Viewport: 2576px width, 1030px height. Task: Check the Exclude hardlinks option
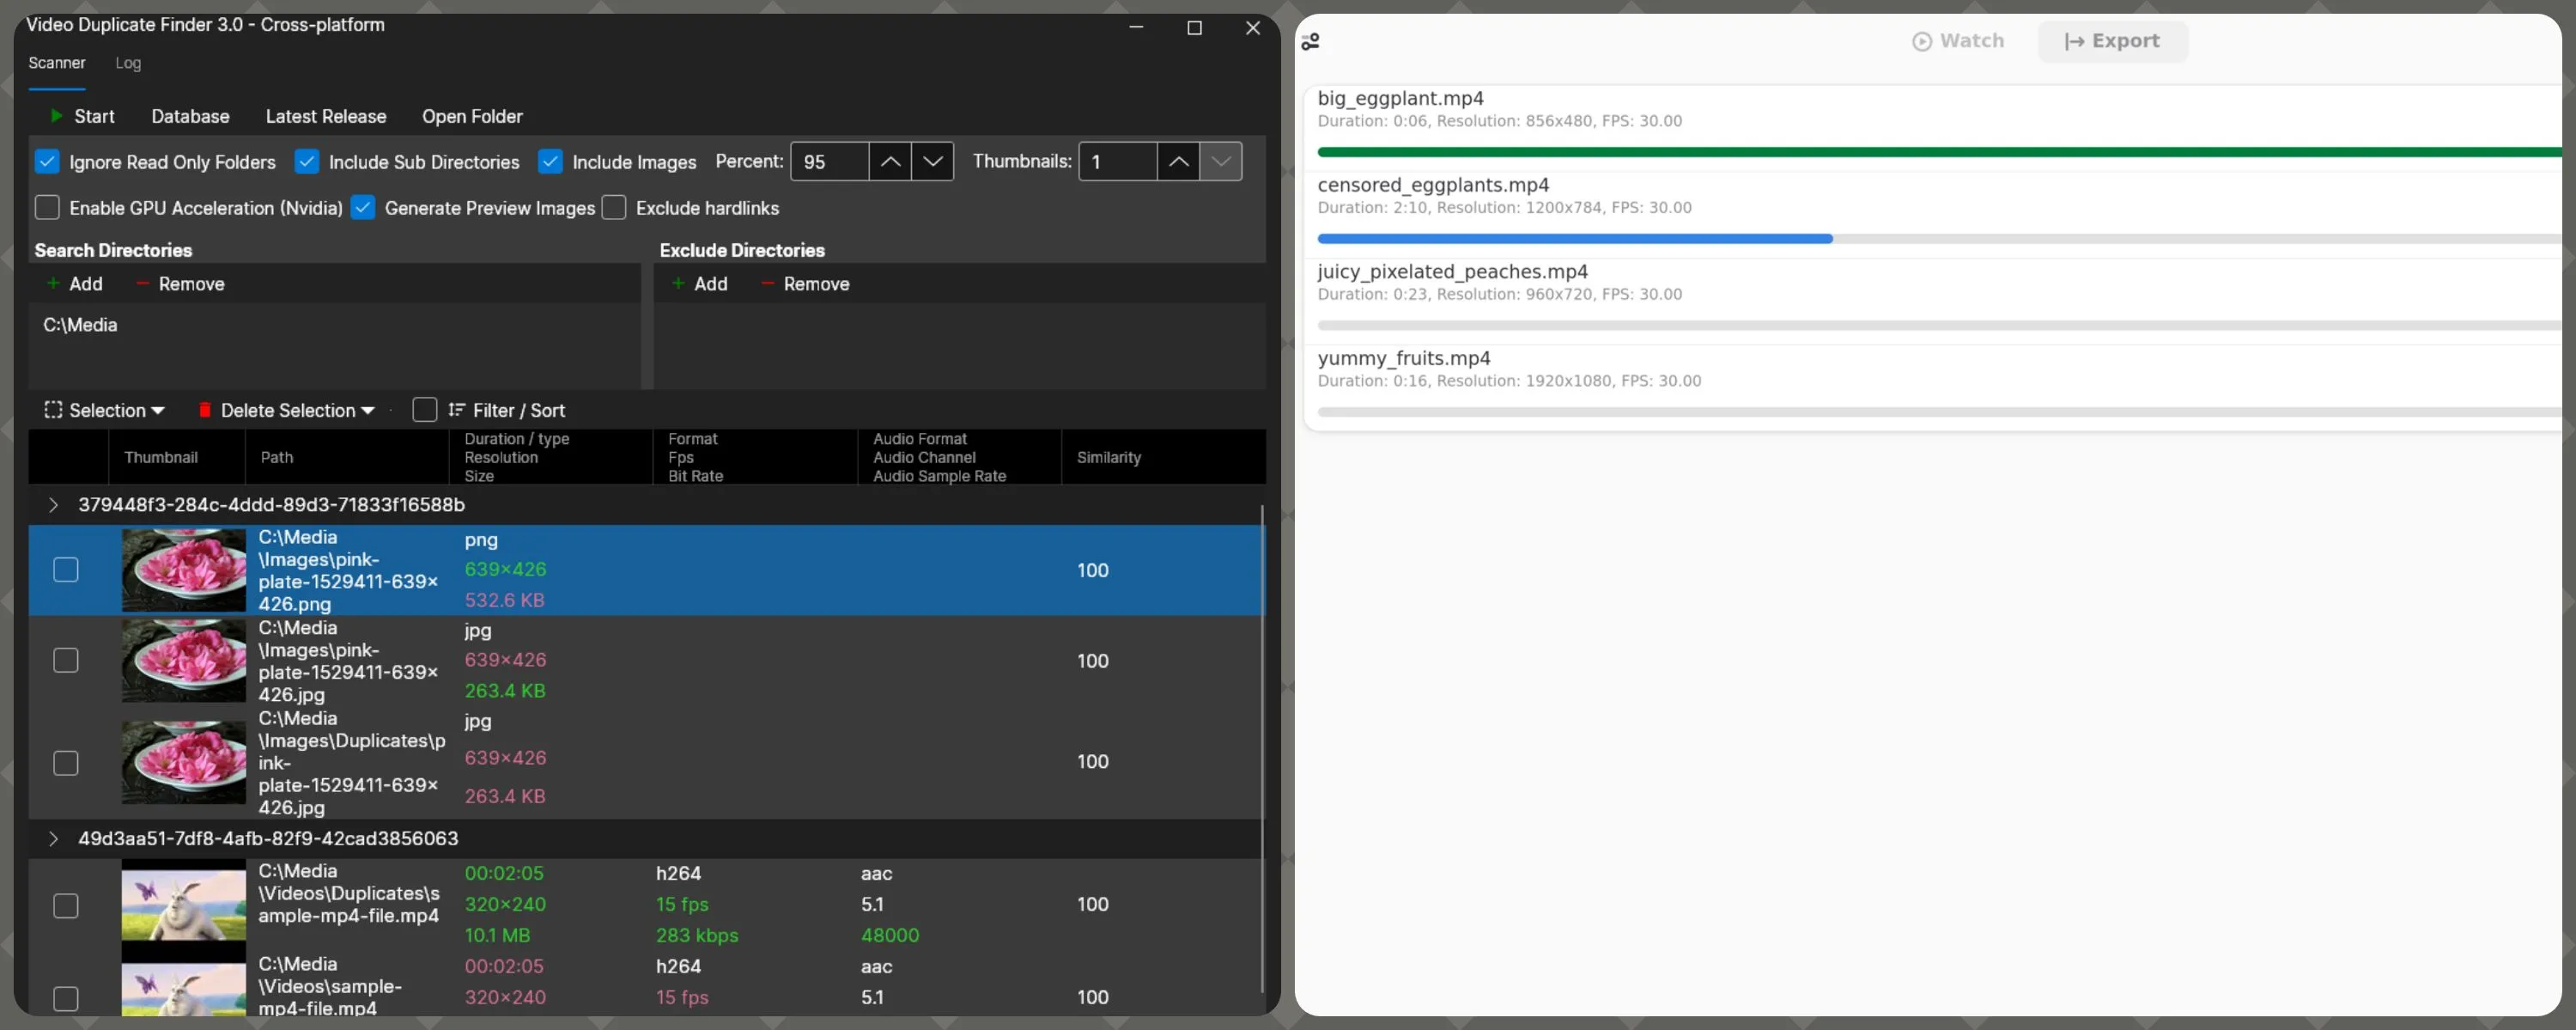614,208
